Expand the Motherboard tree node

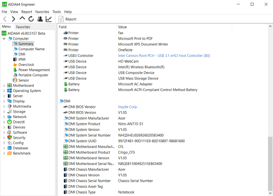click(x=4, y=86)
